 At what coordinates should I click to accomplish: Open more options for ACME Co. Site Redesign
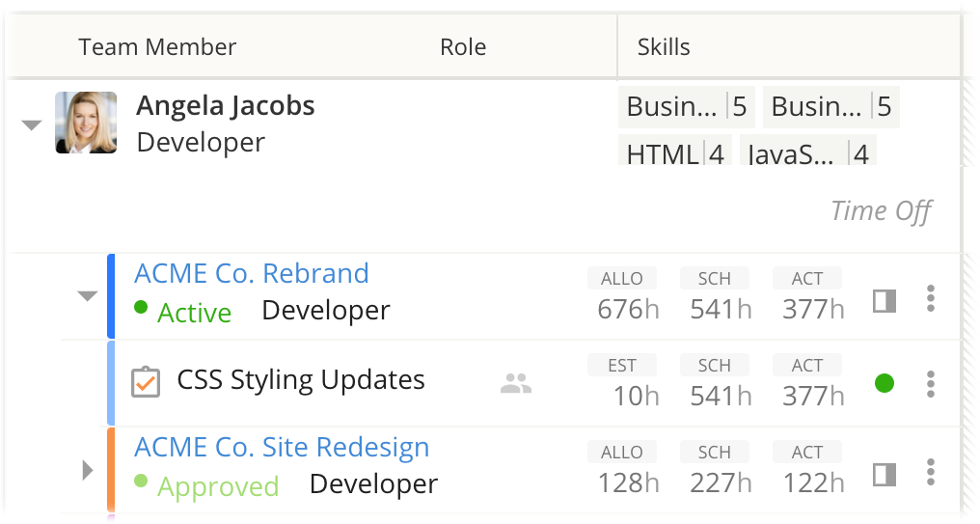930,472
